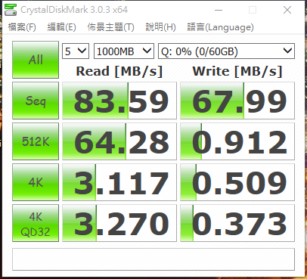Viewport: 307px width, 279px height.
Task: Open the 編輯(E) menu
Action: [x=62, y=27]
